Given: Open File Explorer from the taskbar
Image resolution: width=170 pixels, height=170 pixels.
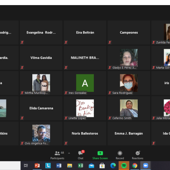Looking at the screenshot, I should click(70, 165).
